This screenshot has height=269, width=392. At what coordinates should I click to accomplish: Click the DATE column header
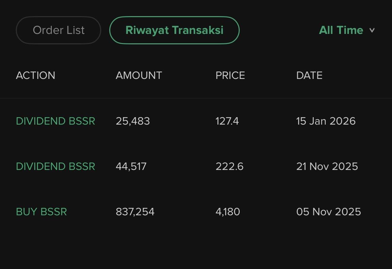(x=309, y=75)
